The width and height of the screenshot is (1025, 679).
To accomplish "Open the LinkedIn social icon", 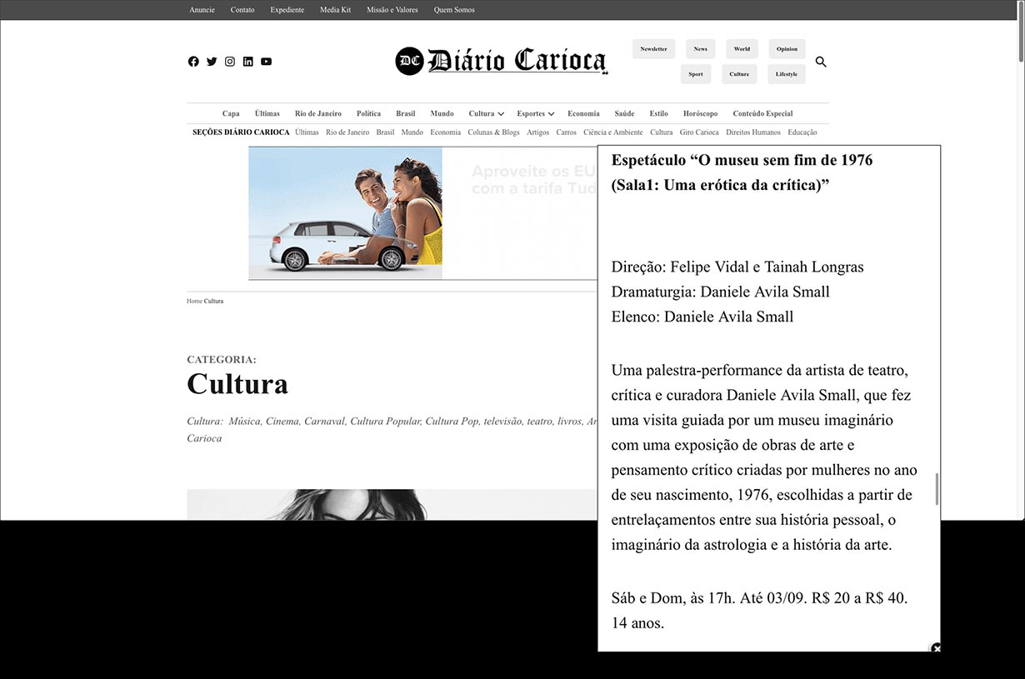I will [x=248, y=62].
